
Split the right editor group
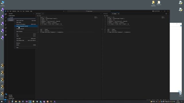(x=166, y=14)
